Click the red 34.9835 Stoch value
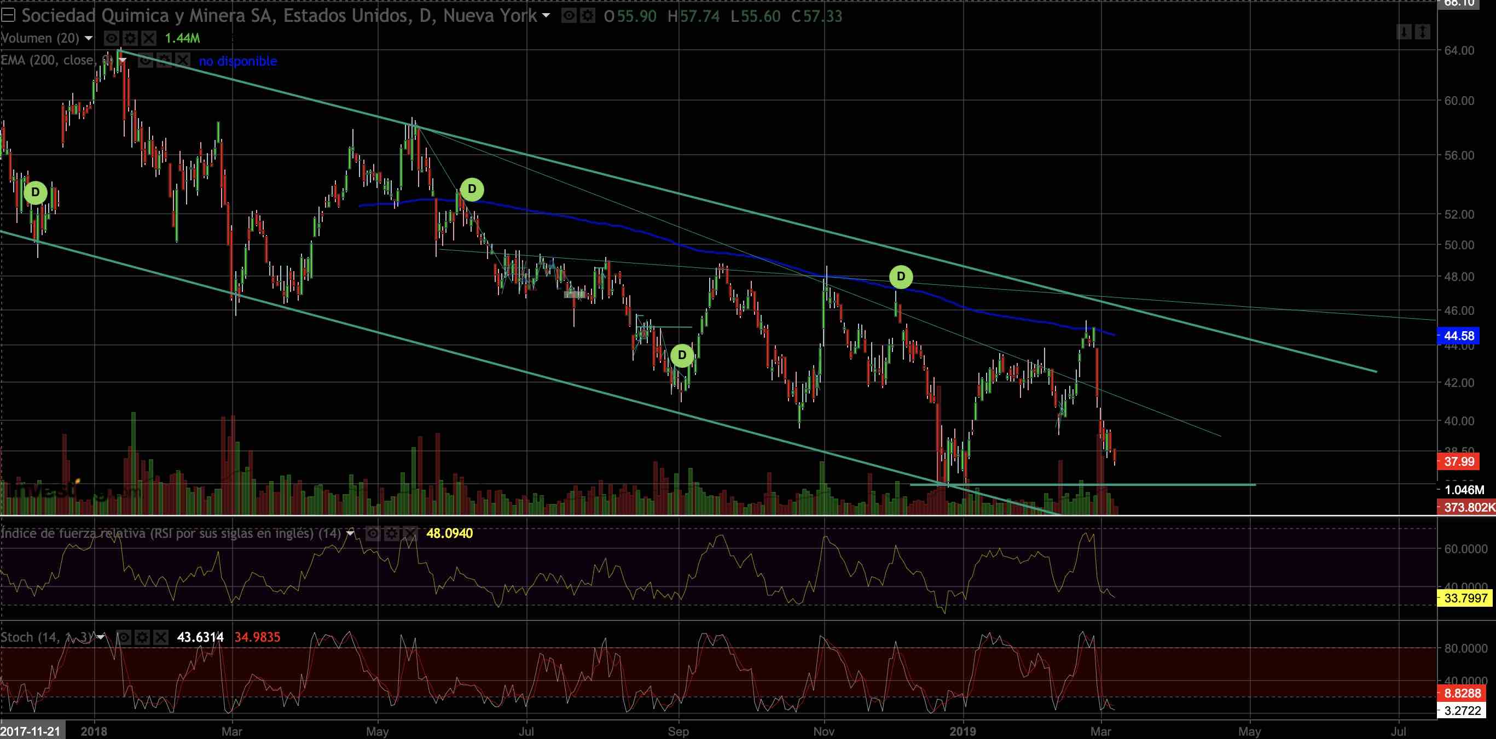 tap(257, 637)
